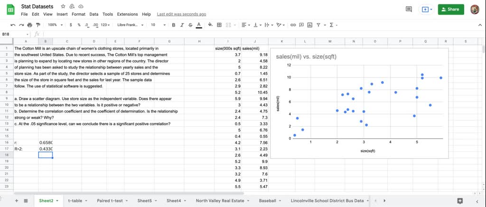Click the insert link icon
The width and height of the screenshot is (486, 207).
[293, 25]
